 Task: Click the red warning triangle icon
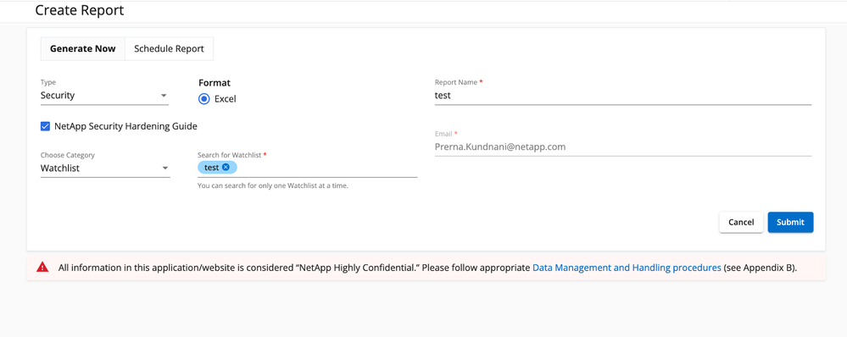click(42, 267)
